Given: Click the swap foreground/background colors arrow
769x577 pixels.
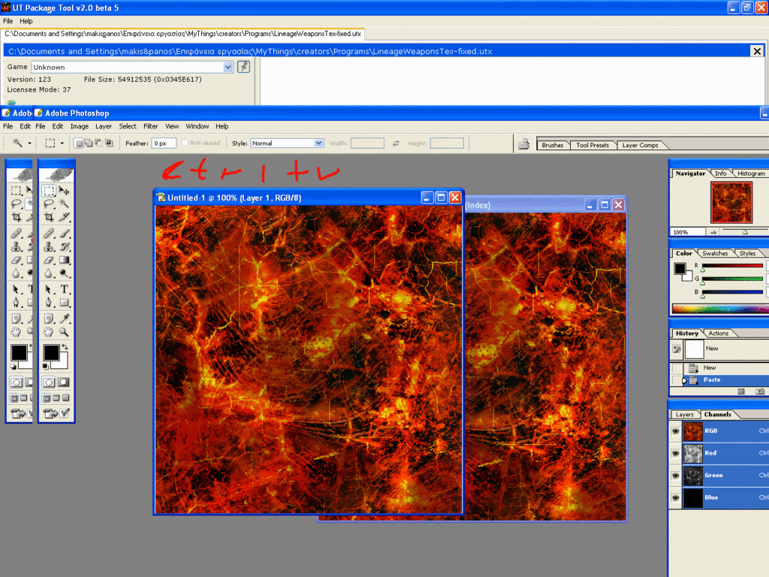Looking at the screenshot, I should pyautogui.click(x=64, y=347).
